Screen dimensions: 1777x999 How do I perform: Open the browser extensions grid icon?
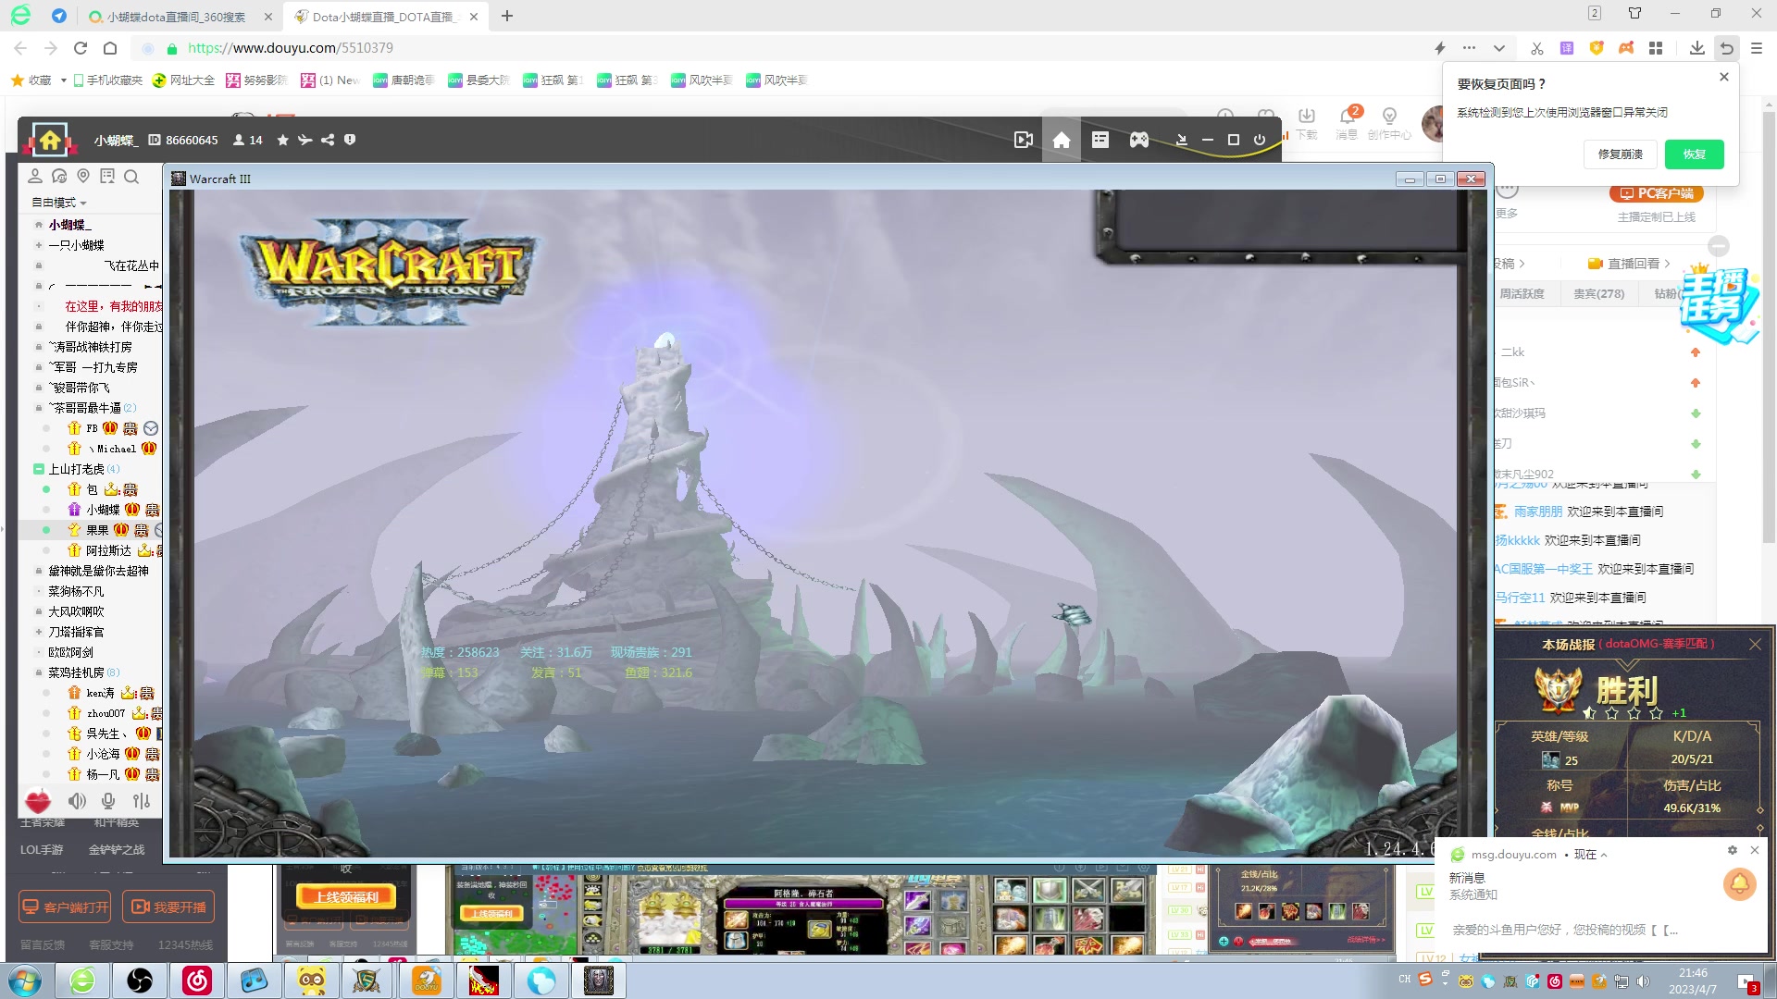click(x=1656, y=48)
